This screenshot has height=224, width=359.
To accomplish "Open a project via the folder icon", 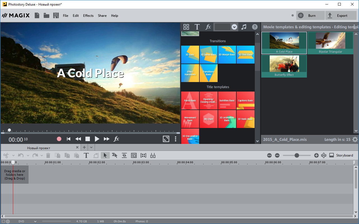I will point(46,15).
